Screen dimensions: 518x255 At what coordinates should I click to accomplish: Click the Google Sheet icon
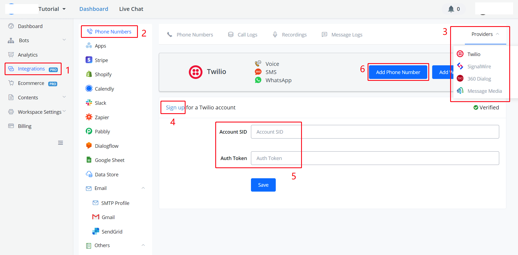(x=89, y=160)
